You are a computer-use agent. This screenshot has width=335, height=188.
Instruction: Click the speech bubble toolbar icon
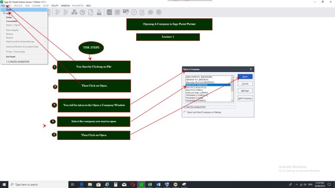(x=150, y=13)
